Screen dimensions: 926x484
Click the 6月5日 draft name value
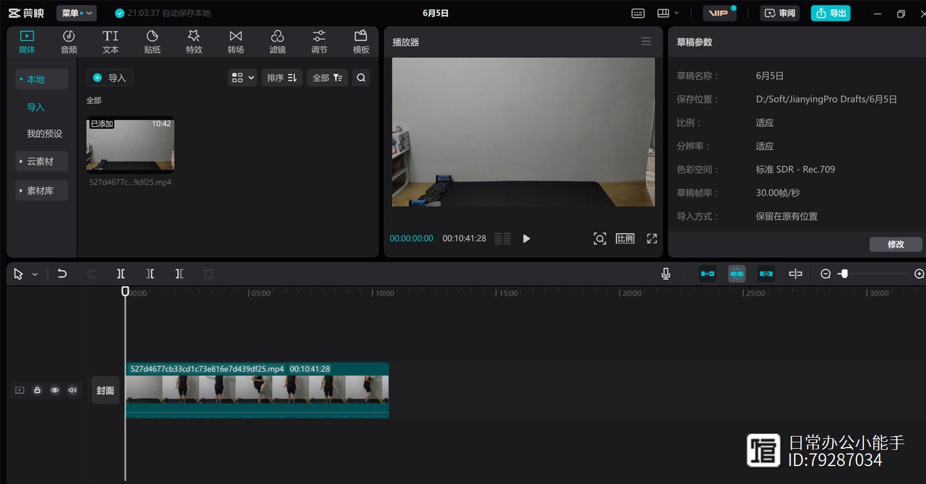coord(770,76)
